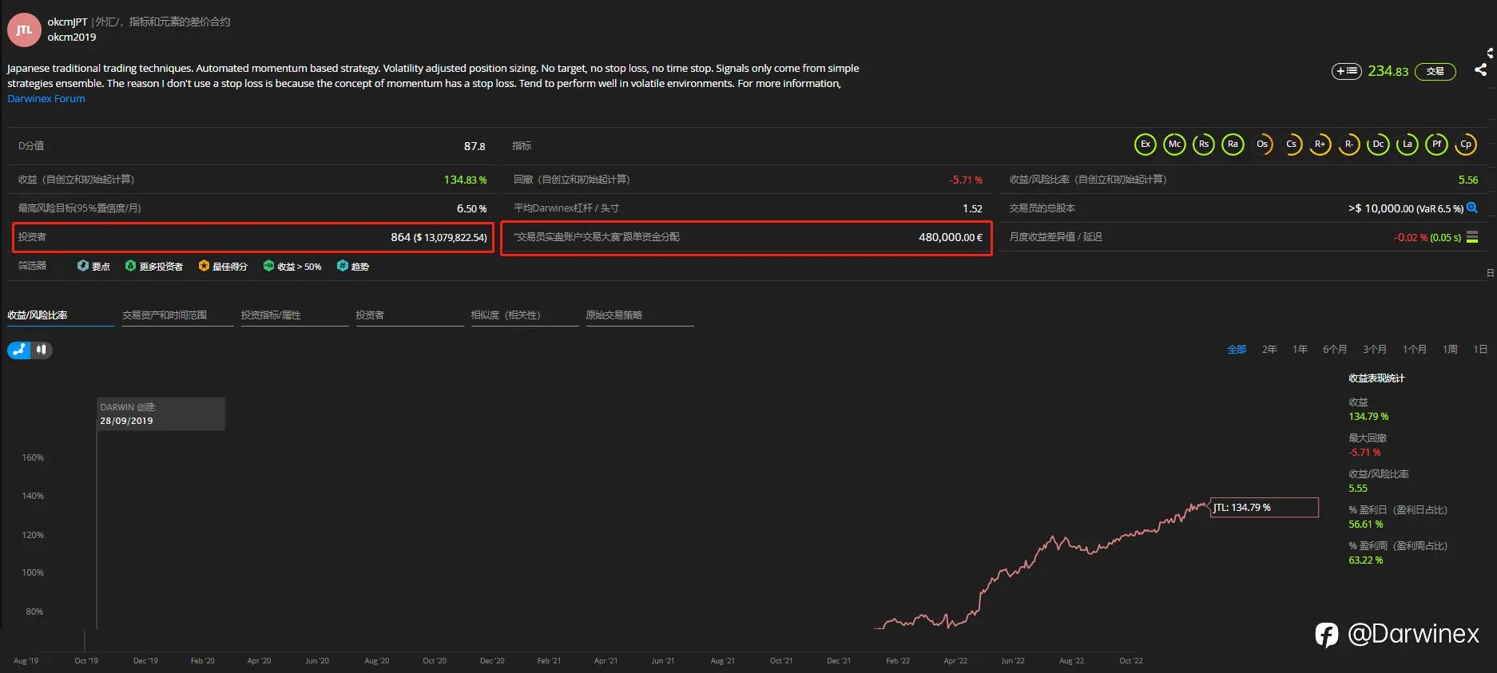The image size is (1497, 673).
Task: Select the 1个月 time range
Action: [1415, 350]
